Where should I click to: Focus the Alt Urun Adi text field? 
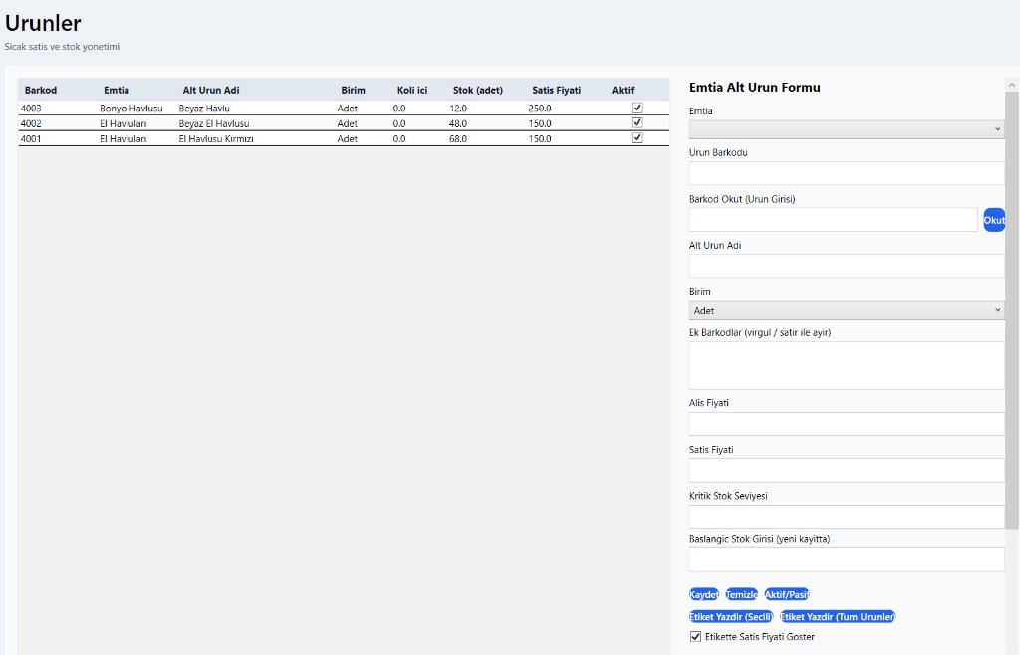click(x=847, y=266)
